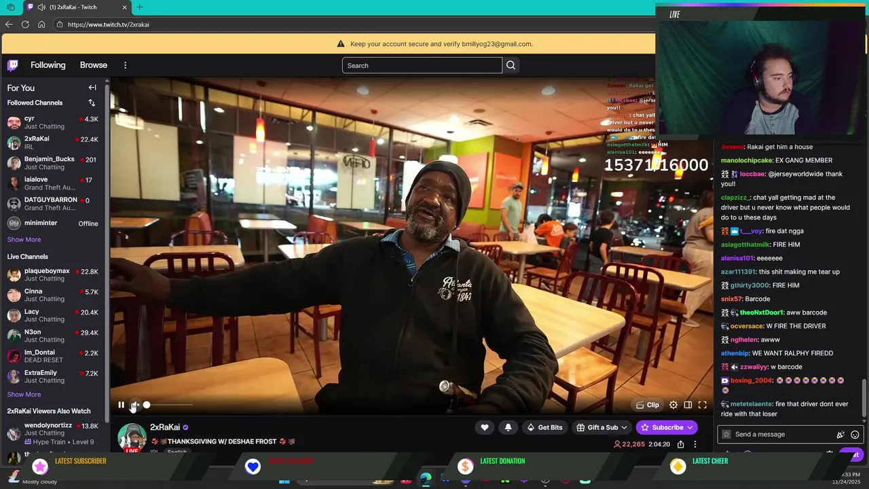Expand Show More under Followed Channels
This screenshot has height=489, width=869.
(x=24, y=240)
